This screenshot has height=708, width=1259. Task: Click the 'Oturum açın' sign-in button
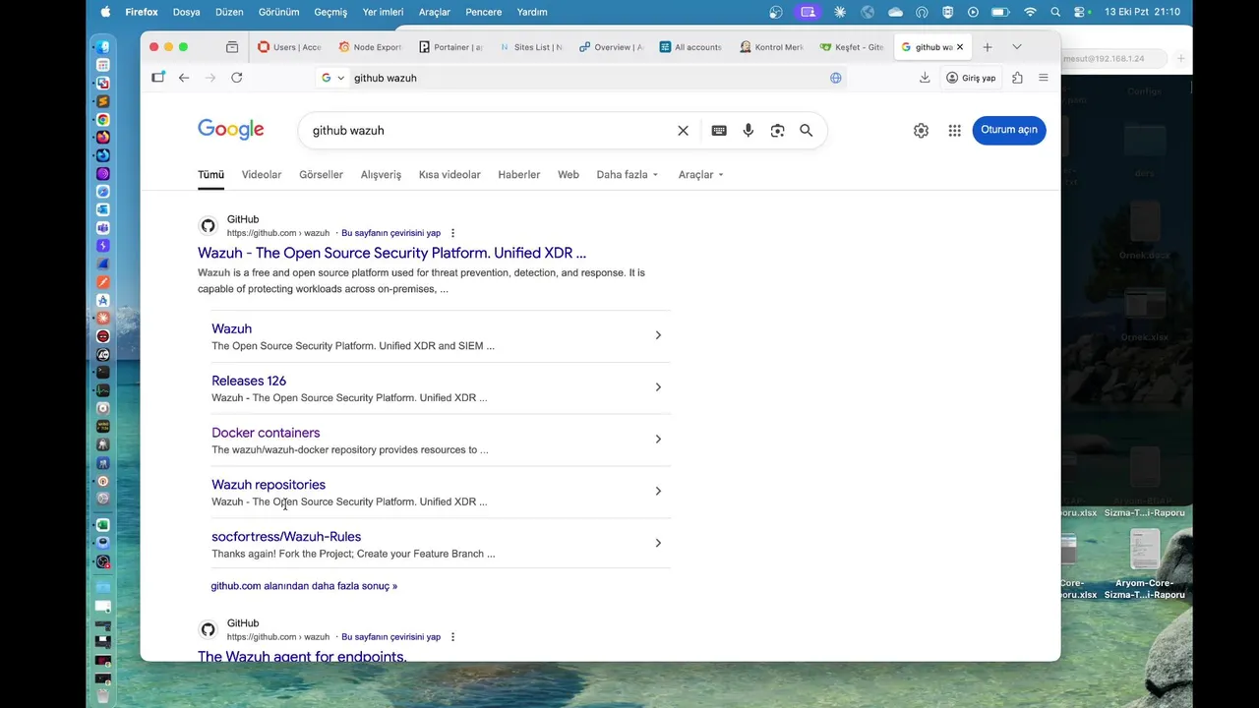tap(1009, 130)
